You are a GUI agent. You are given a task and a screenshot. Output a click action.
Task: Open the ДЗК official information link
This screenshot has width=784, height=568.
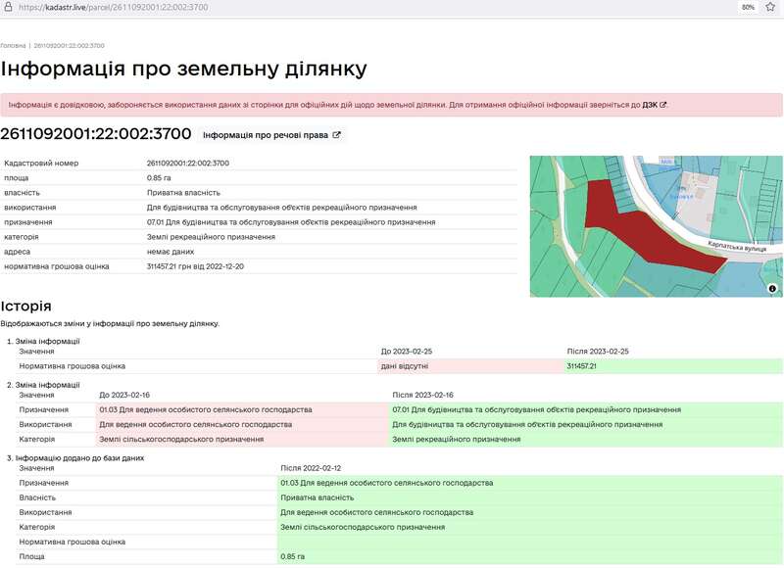[x=650, y=105]
